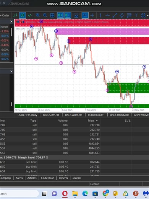Select the sell trade at 212.720

74,130
